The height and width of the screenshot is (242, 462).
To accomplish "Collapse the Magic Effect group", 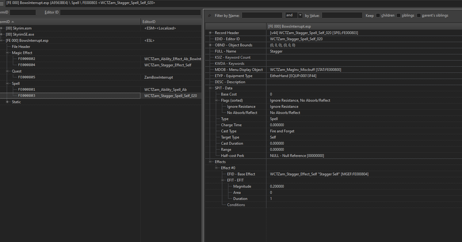I will coord(8,53).
